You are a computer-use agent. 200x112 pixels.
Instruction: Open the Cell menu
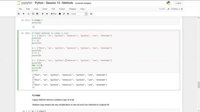53,9
